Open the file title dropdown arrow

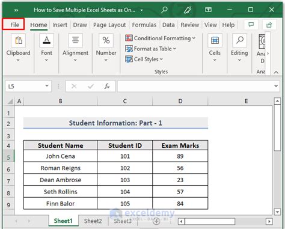141,10
